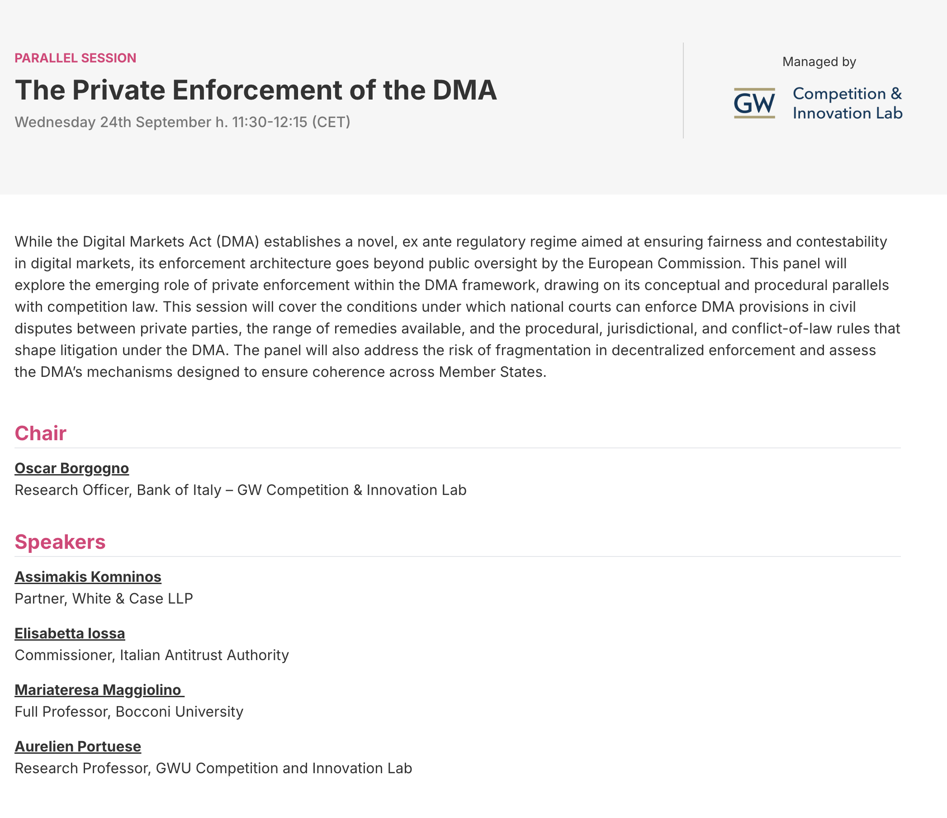The image size is (947, 818).
Task: Click the Managed by label
Action: click(819, 62)
